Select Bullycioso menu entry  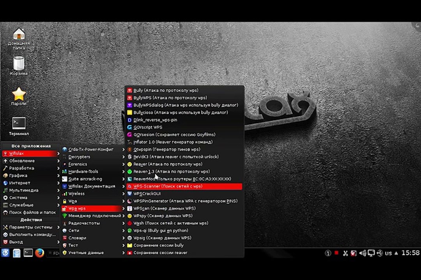click(184, 112)
